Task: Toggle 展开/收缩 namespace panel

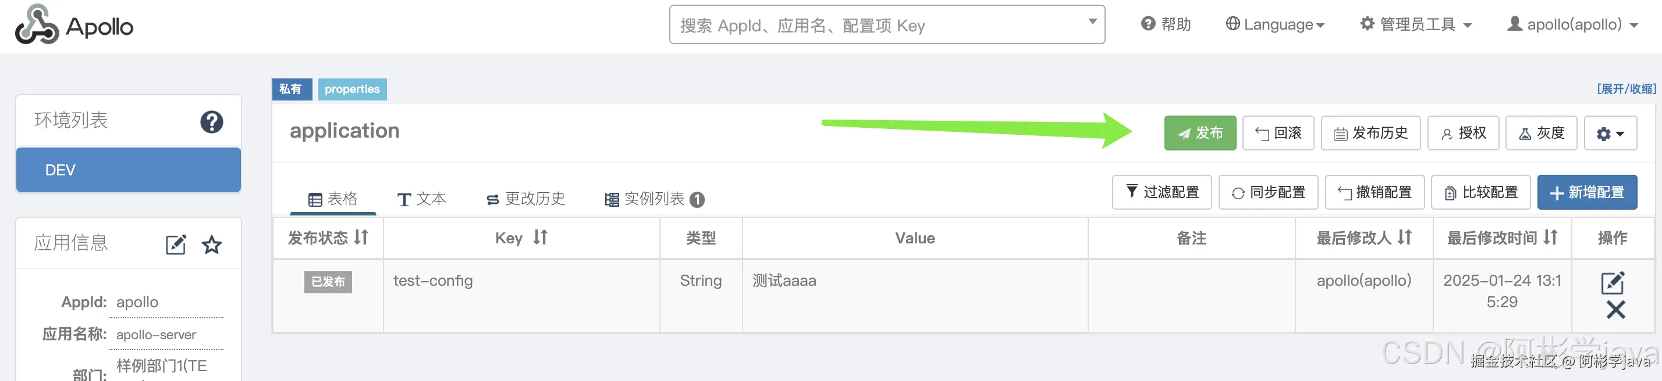Action: coord(1626,89)
